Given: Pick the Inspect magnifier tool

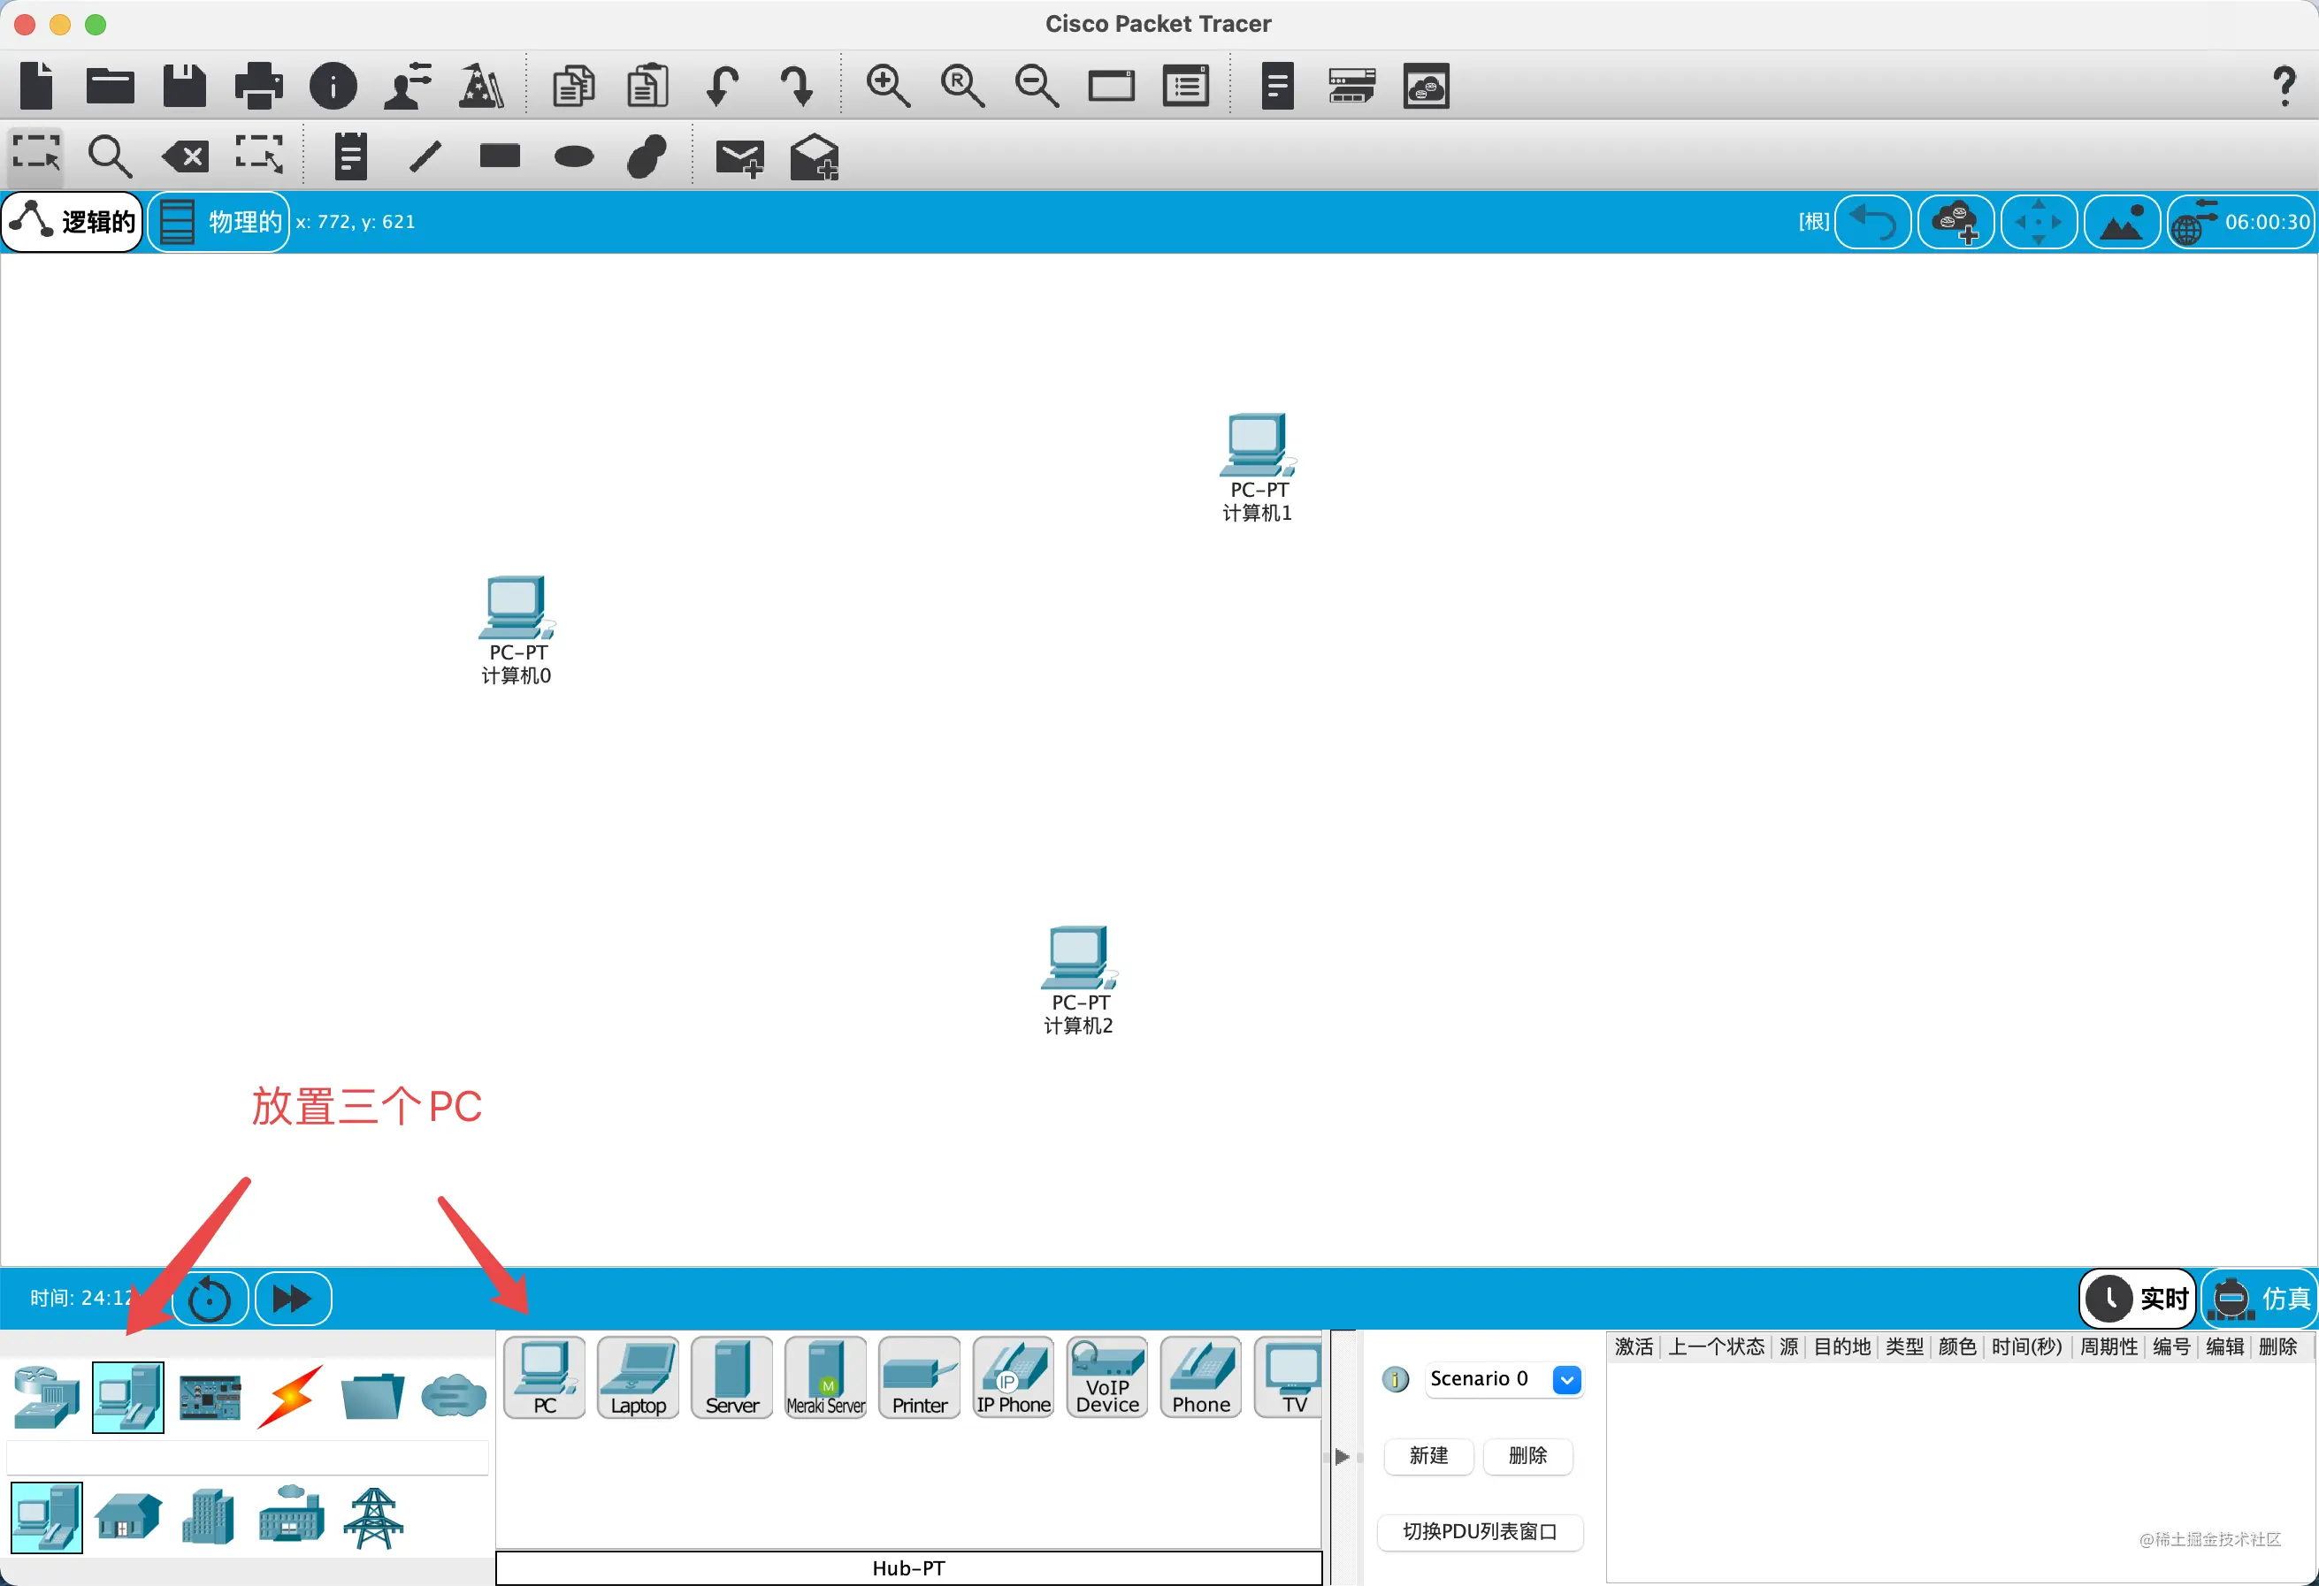Looking at the screenshot, I should click(x=110, y=156).
